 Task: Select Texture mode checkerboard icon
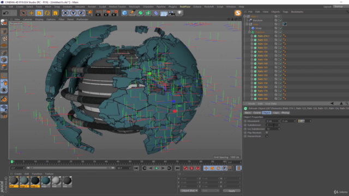coord(4,38)
